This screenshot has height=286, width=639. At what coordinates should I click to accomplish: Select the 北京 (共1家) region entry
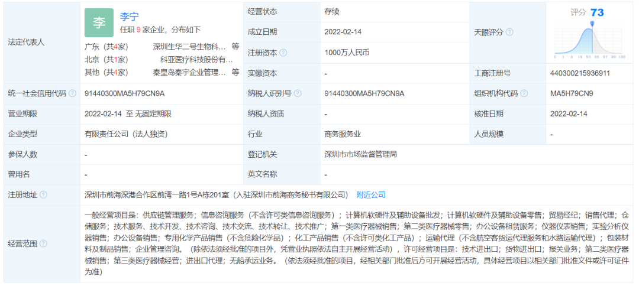(107, 60)
